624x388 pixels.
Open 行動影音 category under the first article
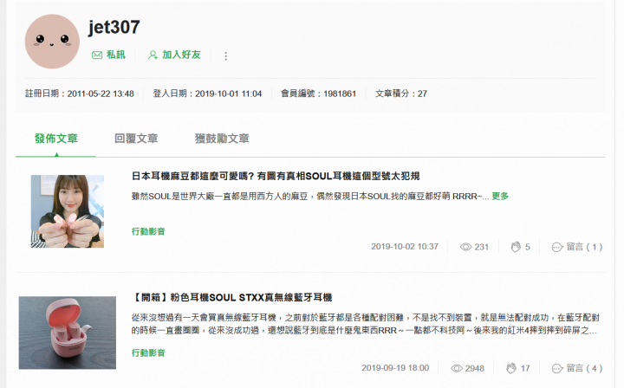(x=148, y=231)
